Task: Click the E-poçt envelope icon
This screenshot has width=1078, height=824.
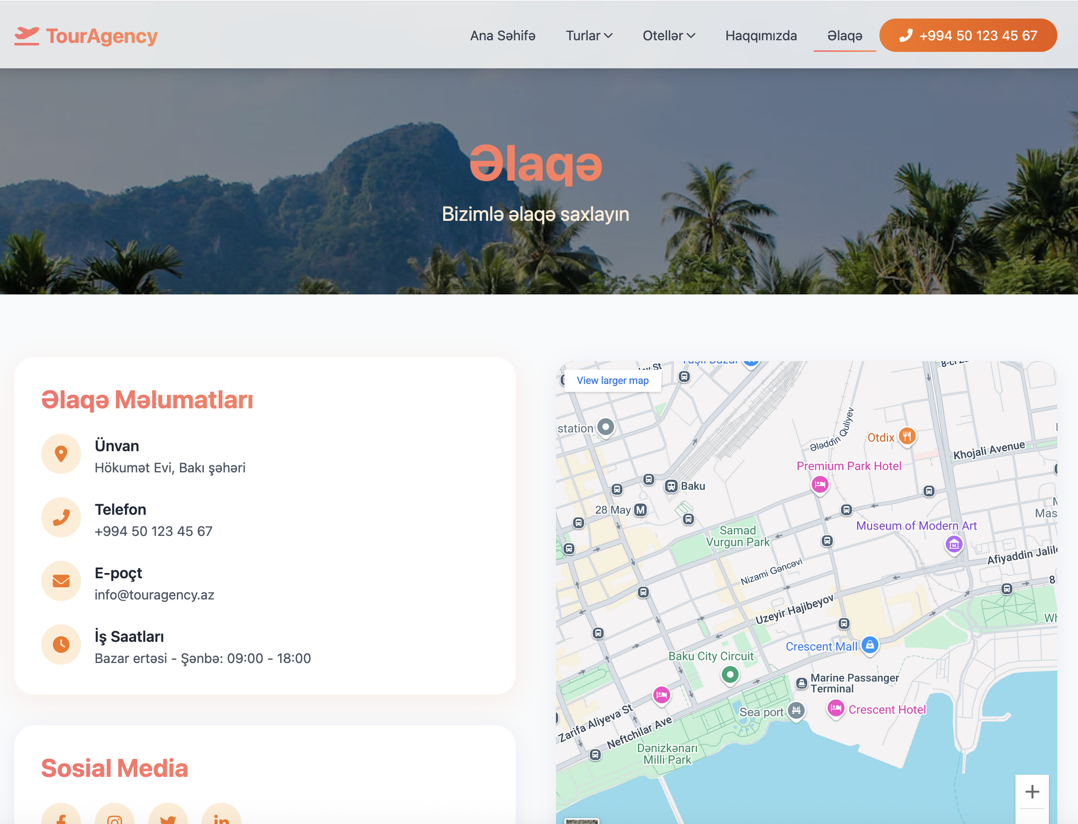Action: (x=61, y=581)
